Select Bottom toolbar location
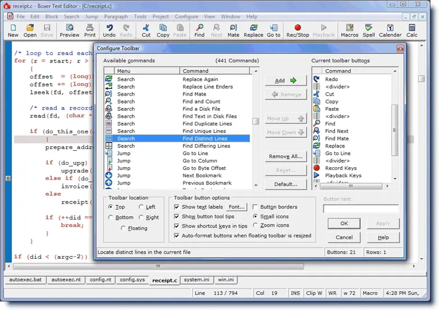The height and width of the screenshot is (310, 439). pos(111,217)
